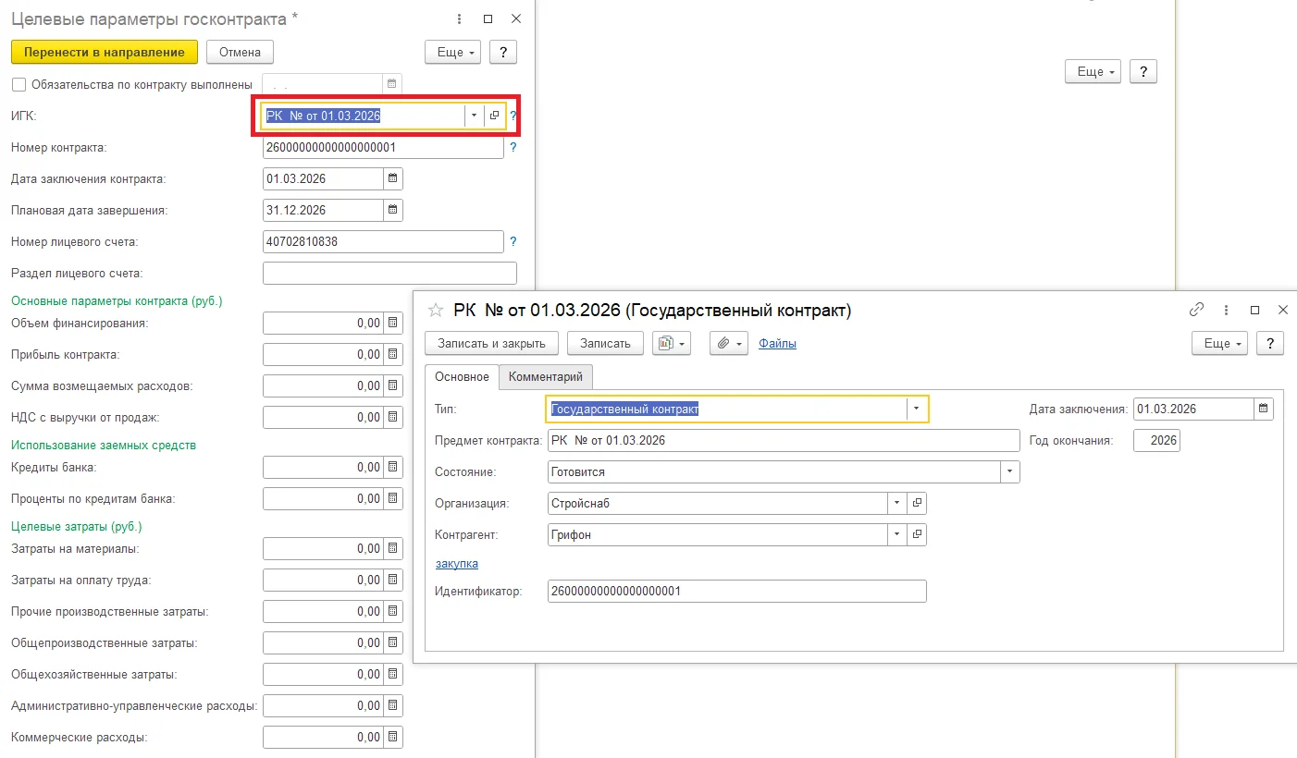This screenshot has width=1297, height=758.
Task: Click the paperclip attach files icon
Action: (x=728, y=343)
